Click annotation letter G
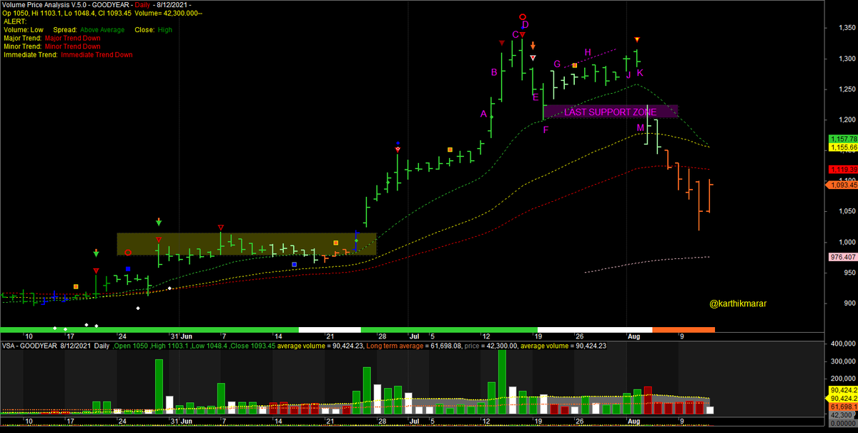Screen dimensions: 858x433 [557, 64]
